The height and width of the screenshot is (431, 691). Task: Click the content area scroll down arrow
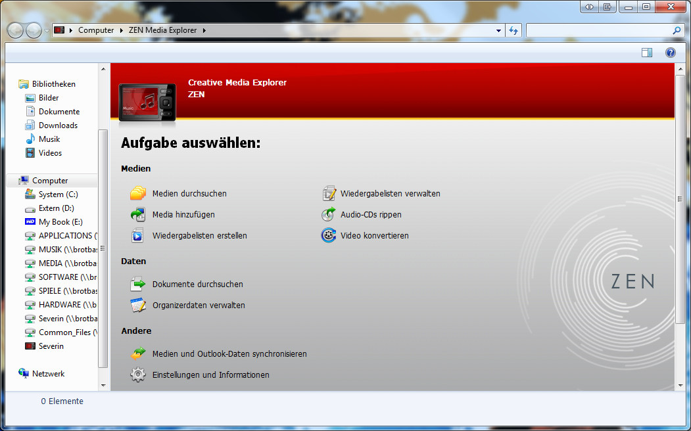680,386
